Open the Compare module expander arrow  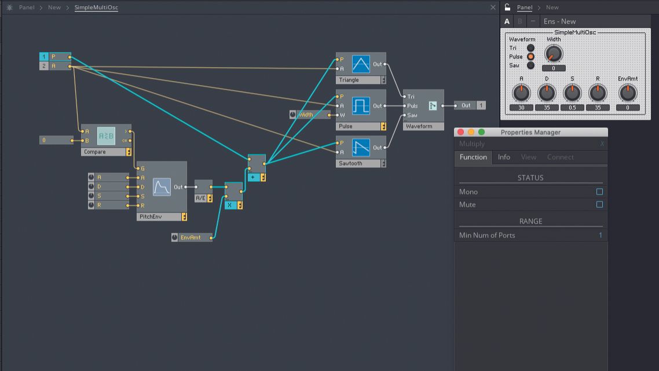click(x=130, y=151)
